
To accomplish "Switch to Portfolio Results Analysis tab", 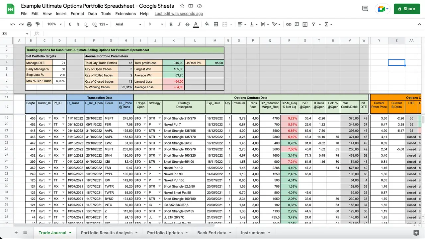I will pos(107,233).
